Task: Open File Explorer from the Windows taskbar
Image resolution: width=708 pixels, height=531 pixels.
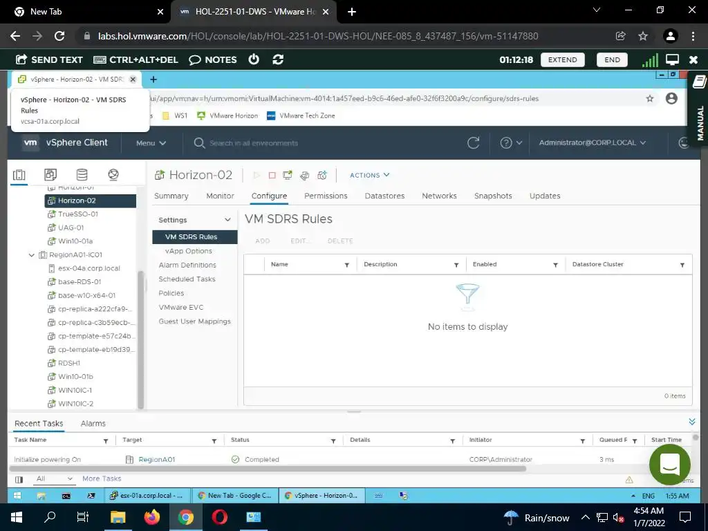Action: [x=118, y=517]
